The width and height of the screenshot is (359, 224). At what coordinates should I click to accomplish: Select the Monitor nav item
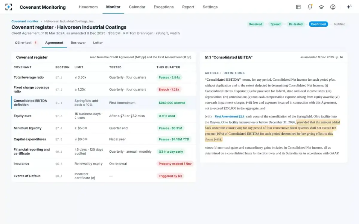point(113,7)
